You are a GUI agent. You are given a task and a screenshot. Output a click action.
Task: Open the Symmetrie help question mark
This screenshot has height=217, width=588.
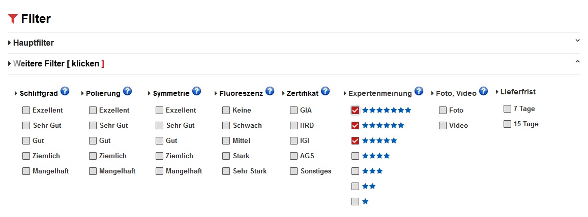click(x=196, y=91)
